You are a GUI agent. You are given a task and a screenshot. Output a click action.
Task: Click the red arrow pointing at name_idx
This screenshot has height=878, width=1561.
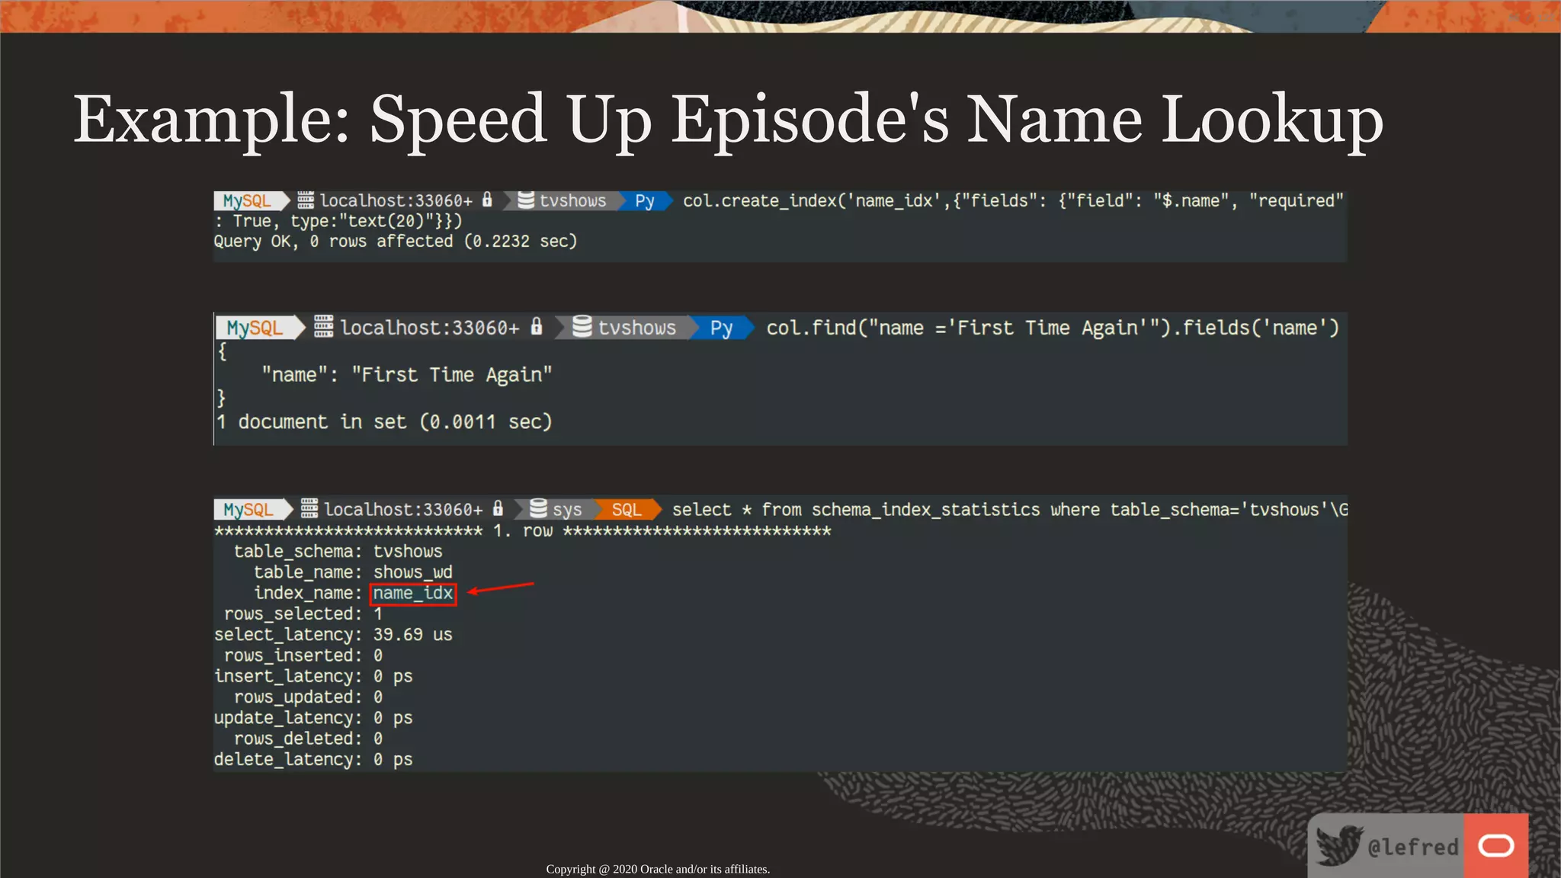(501, 588)
